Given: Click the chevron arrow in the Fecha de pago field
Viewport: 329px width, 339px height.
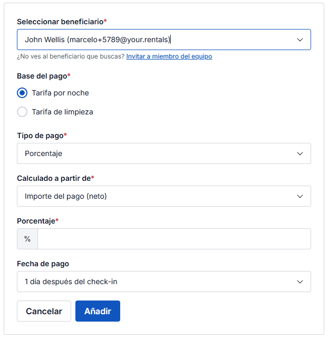Looking at the screenshot, I should 300,282.
